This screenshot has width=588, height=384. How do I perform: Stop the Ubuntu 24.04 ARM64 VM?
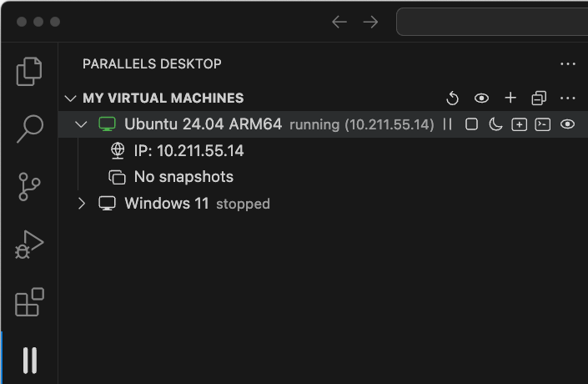click(471, 124)
